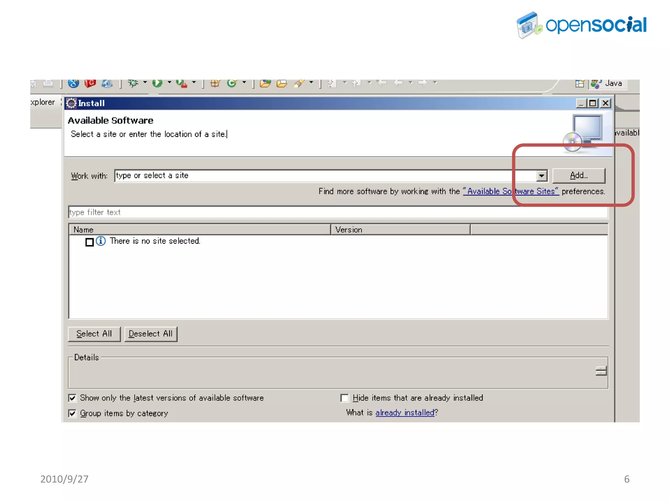Toggle Show only the latest versions checkbox
The height and width of the screenshot is (502, 670).
[73, 398]
